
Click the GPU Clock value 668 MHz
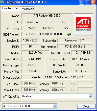(29, 83)
